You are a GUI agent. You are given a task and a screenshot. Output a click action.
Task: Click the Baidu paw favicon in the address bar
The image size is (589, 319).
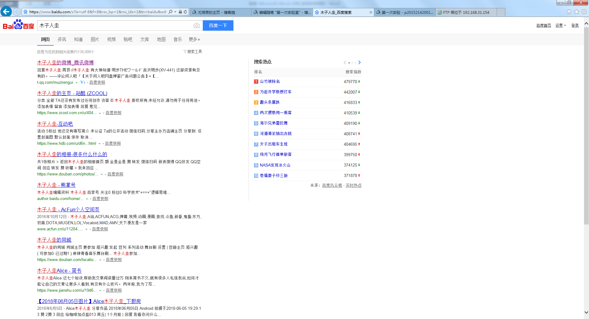[x=25, y=12]
